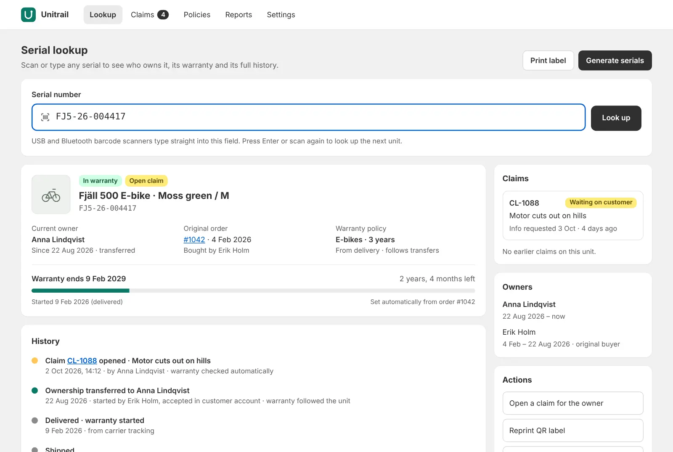The image size is (673, 452).
Task: Click the Waiting on customer status badge
Action: (601, 203)
